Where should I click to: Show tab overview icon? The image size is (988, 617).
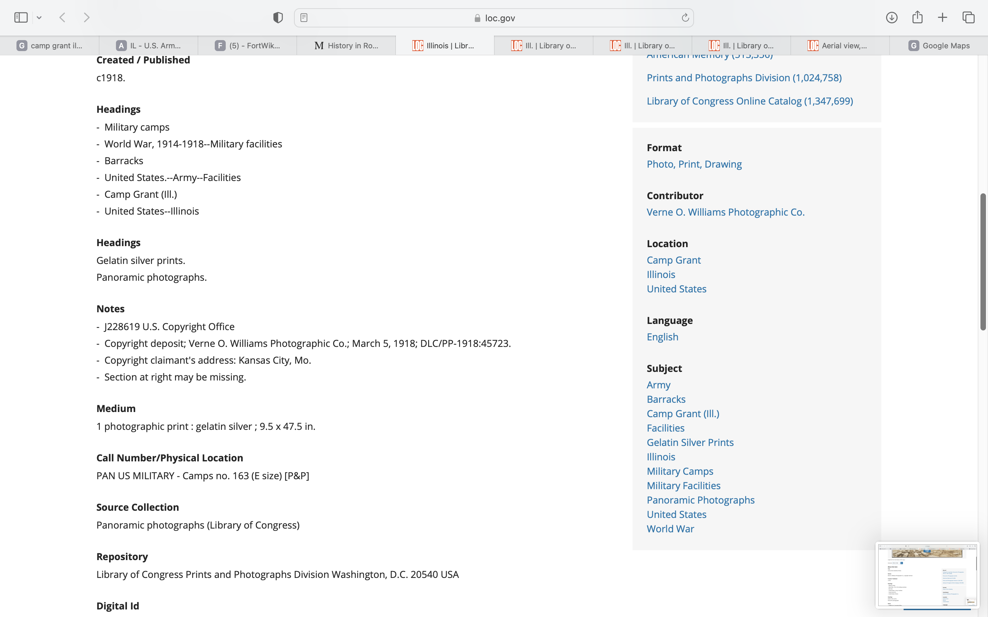click(968, 17)
